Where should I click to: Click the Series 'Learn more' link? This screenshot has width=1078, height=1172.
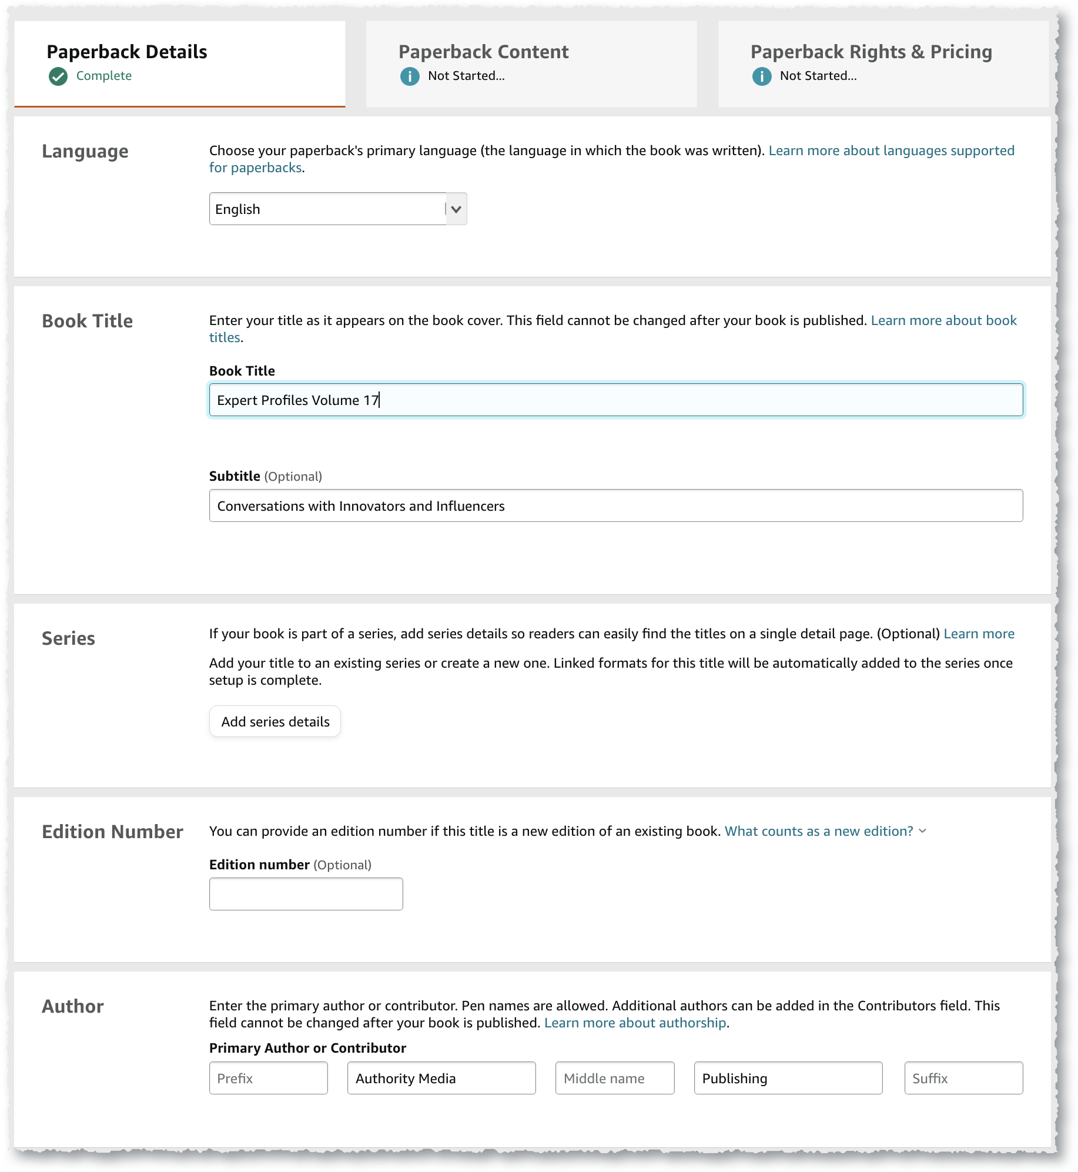pos(979,634)
